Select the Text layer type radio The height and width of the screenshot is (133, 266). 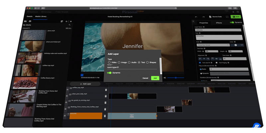pyautogui.click(x=139, y=62)
